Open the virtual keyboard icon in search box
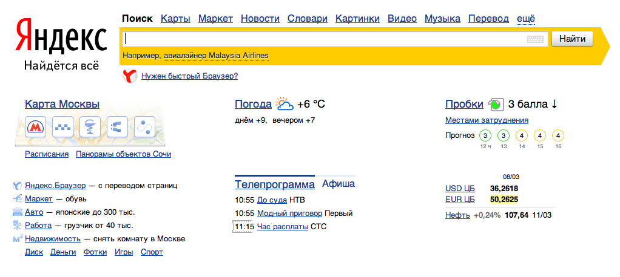 point(535,39)
